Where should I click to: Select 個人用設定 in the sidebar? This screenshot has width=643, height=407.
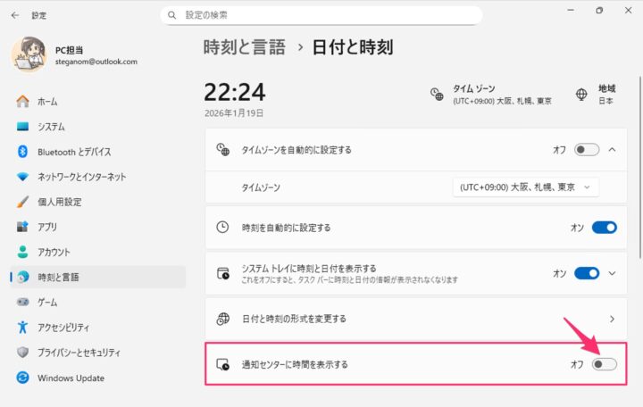tap(59, 202)
